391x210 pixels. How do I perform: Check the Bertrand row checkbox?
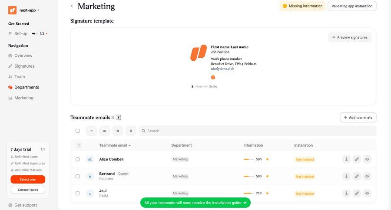[x=78, y=176]
